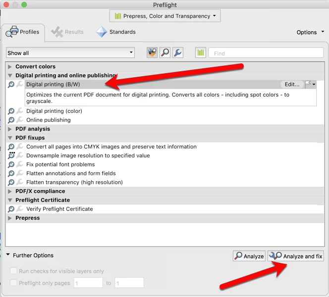Switch to the Profiles tab

pos(23,32)
